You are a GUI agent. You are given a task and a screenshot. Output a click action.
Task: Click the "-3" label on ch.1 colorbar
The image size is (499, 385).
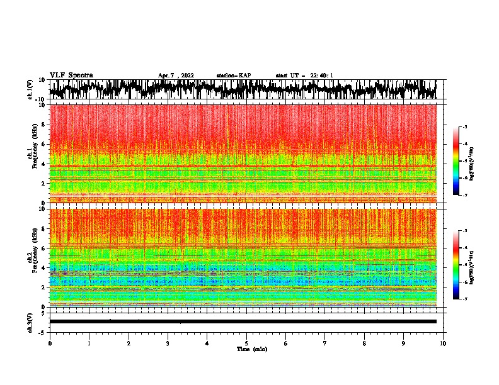pos(465,127)
